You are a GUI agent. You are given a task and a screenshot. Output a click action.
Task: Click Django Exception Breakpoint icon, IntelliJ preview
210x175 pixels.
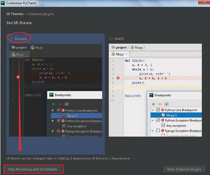(163, 131)
